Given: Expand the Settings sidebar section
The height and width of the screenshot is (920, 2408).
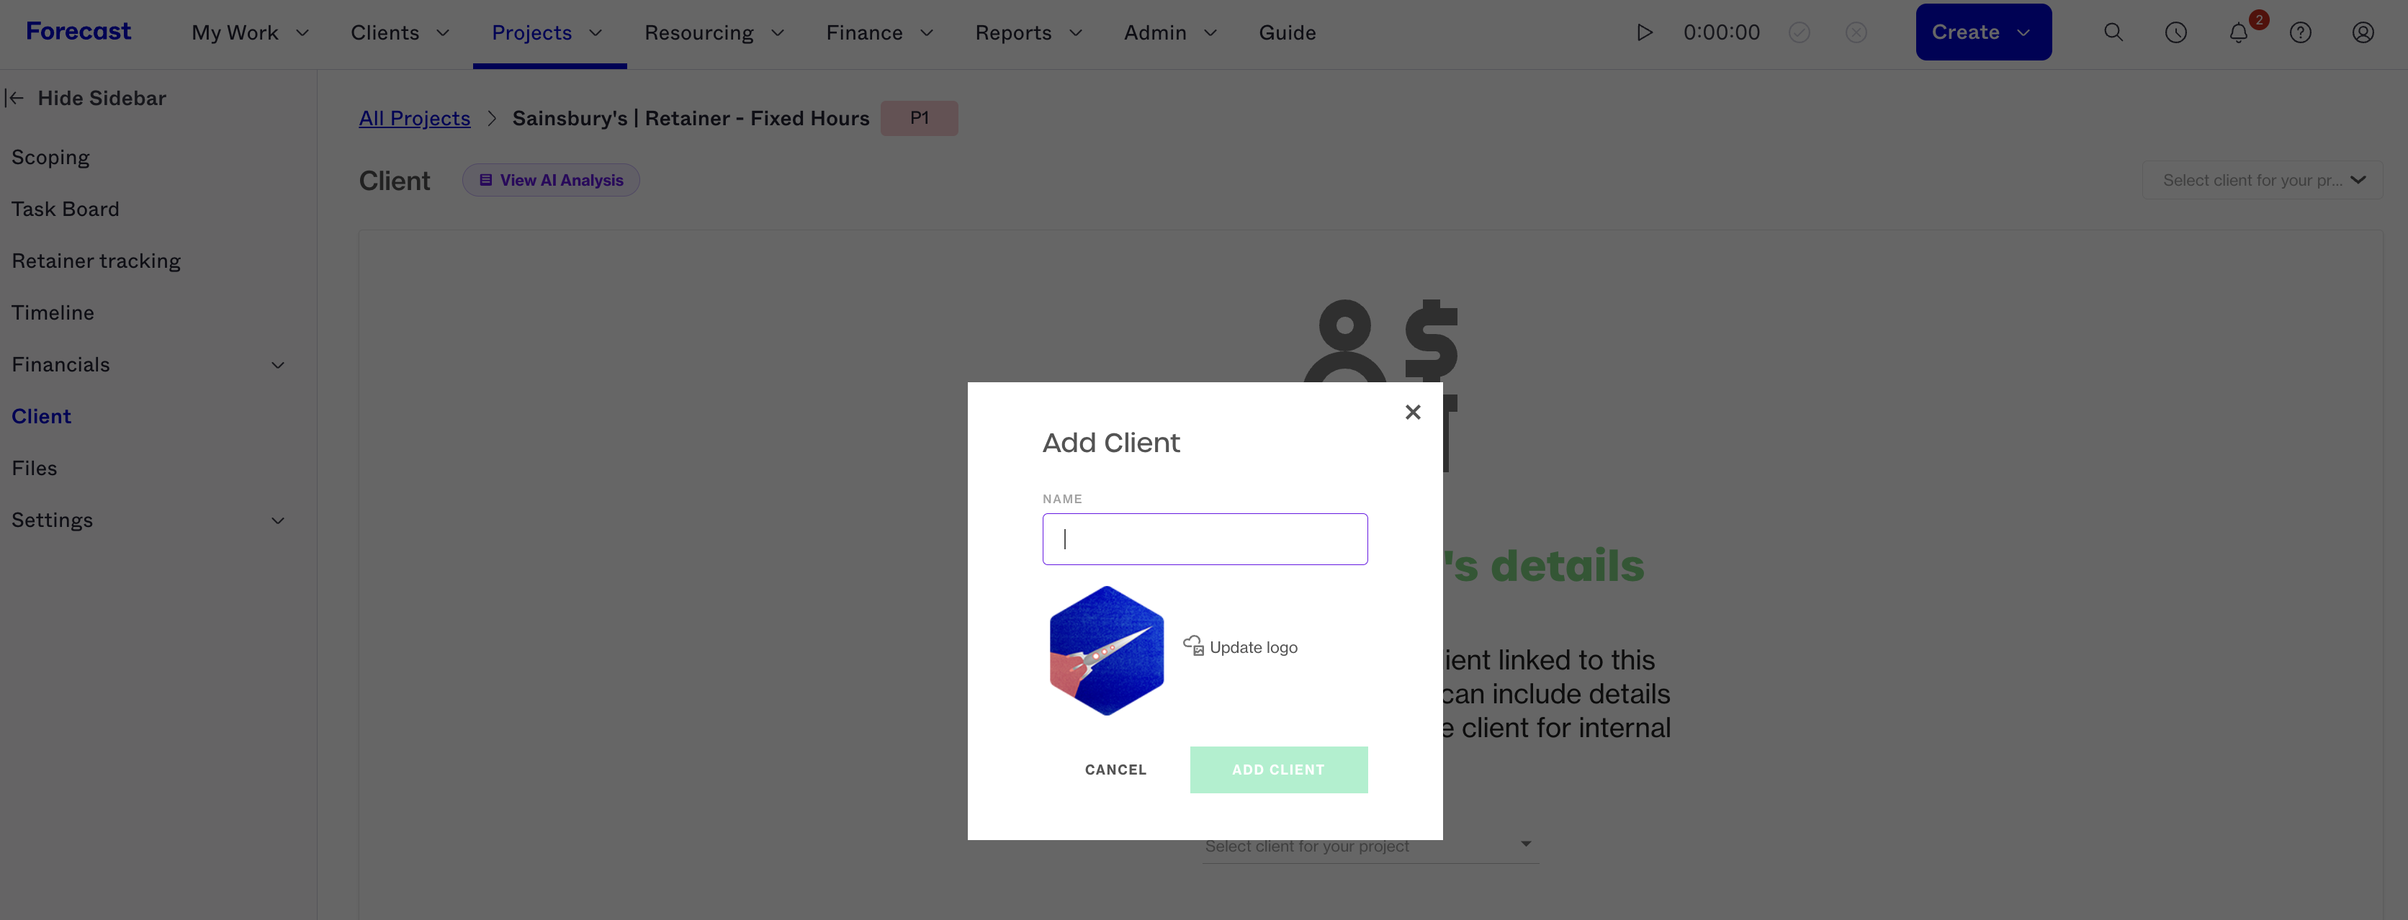Looking at the screenshot, I should [x=278, y=520].
